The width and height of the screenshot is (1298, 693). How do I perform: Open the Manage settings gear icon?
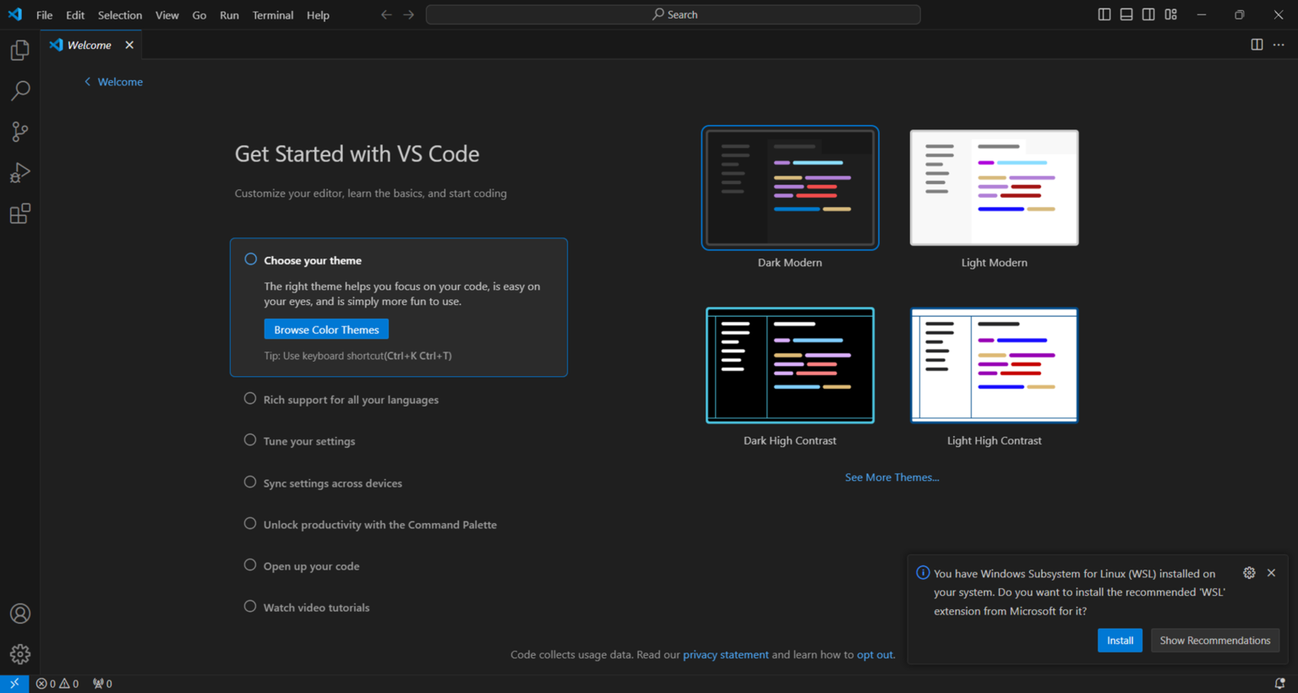click(x=19, y=653)
